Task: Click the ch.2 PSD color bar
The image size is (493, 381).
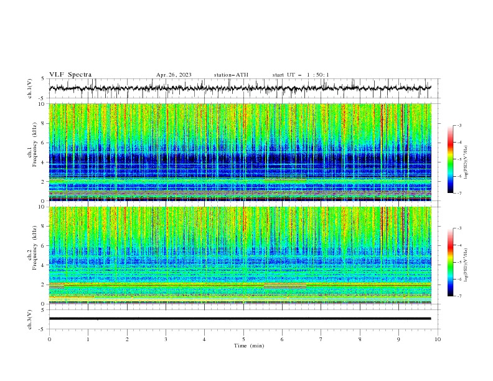Action: tap(450, 262)
